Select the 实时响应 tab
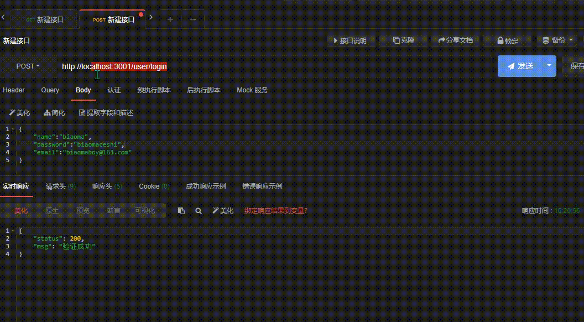Image resolution: width=584 pixels, height=322 pixels. point(16,186)
